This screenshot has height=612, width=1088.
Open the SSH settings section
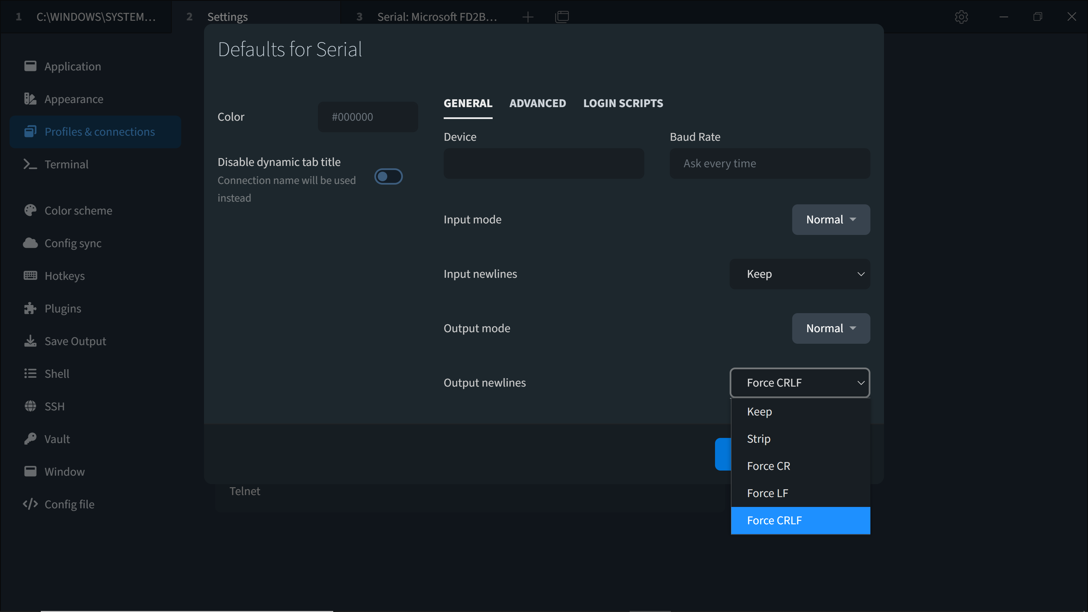(55, 406)
